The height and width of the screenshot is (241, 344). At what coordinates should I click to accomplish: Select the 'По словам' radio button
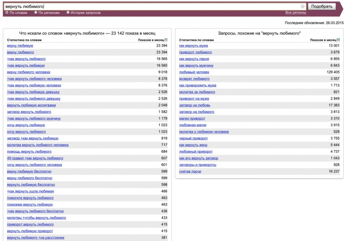(x=7, y=13)
